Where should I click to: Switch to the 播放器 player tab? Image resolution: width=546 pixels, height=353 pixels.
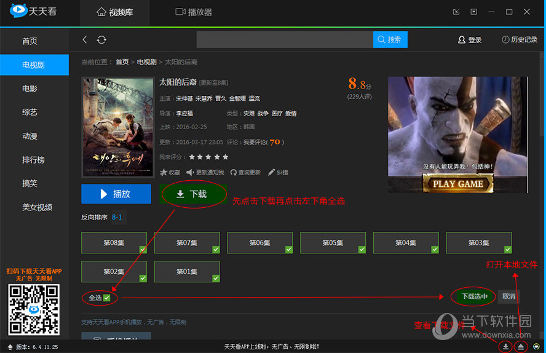(x=194, y=12)
